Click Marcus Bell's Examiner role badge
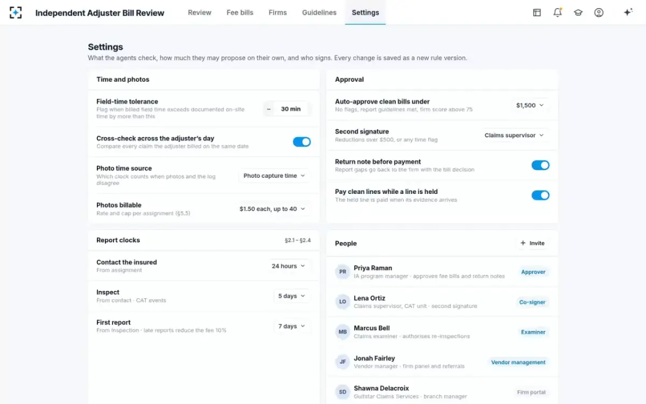Viewport: 646px width, 404px height. click(533, 332)
